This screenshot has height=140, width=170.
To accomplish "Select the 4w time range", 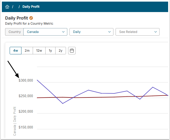I will point(16,51).
